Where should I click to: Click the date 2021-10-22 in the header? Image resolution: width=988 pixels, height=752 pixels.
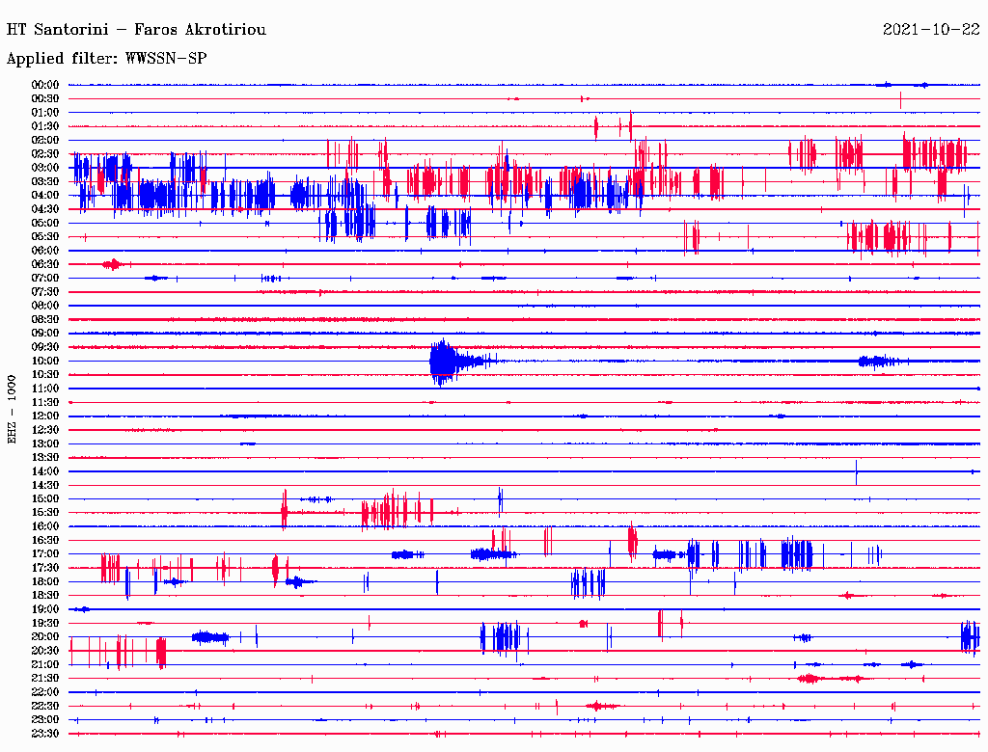pyautogui.click(x=932, y=30)
